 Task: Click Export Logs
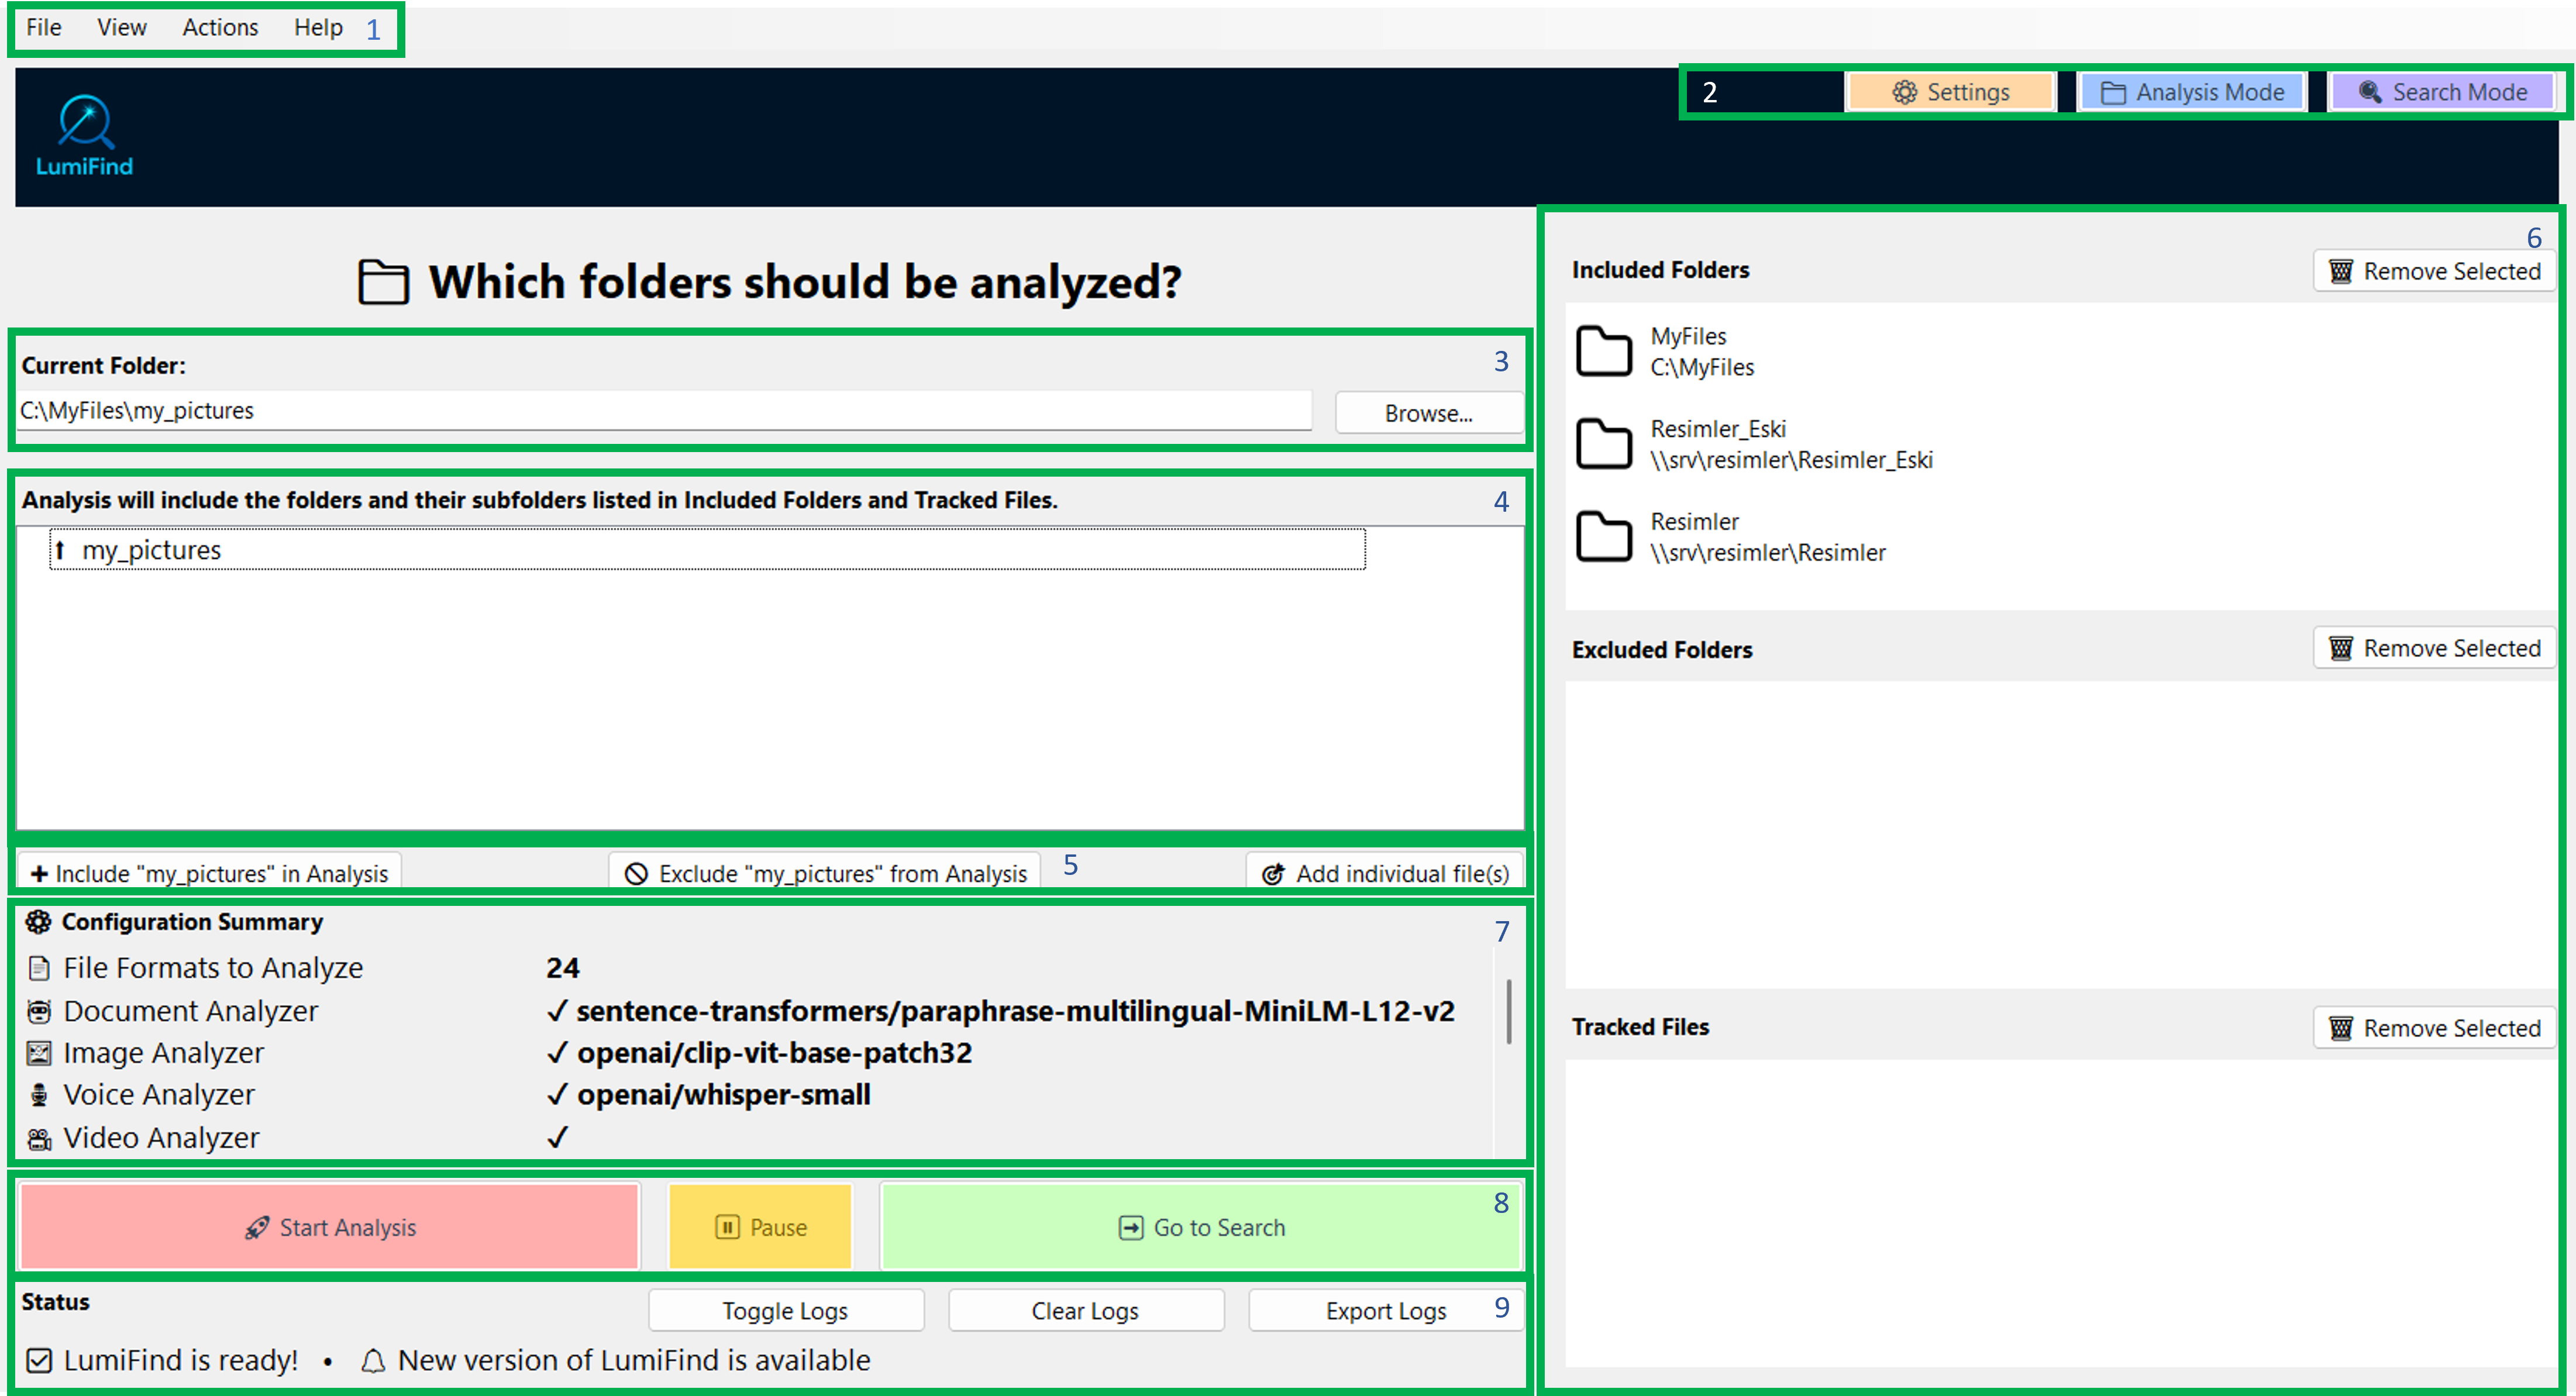1386,1311
